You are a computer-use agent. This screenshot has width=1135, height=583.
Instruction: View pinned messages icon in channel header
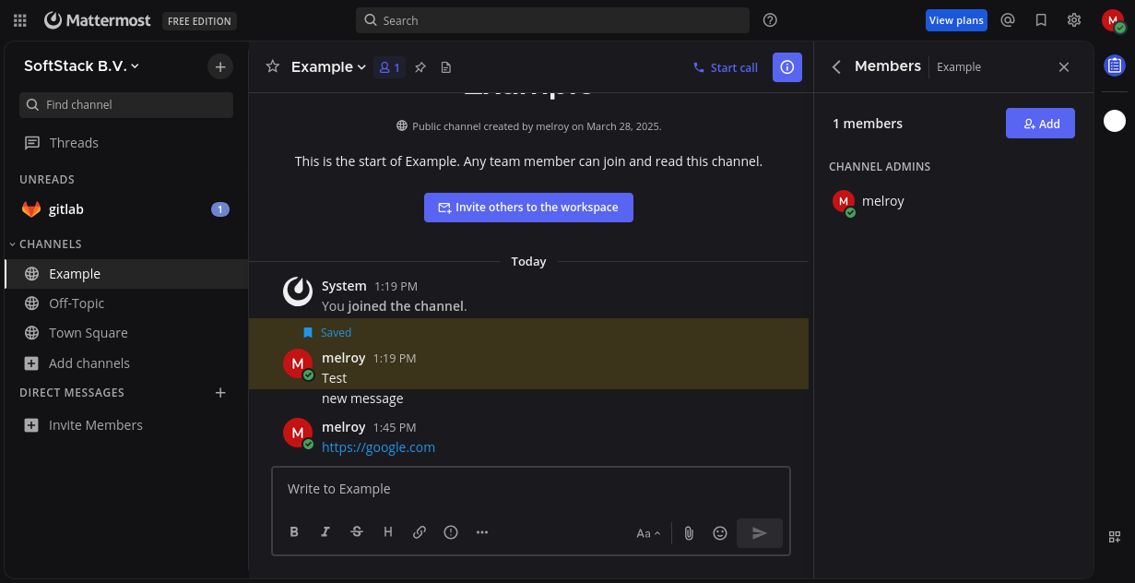coord(420,66)
